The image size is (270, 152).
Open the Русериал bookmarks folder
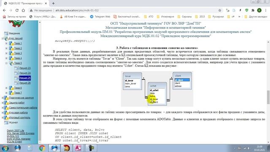tap(216, 16)
